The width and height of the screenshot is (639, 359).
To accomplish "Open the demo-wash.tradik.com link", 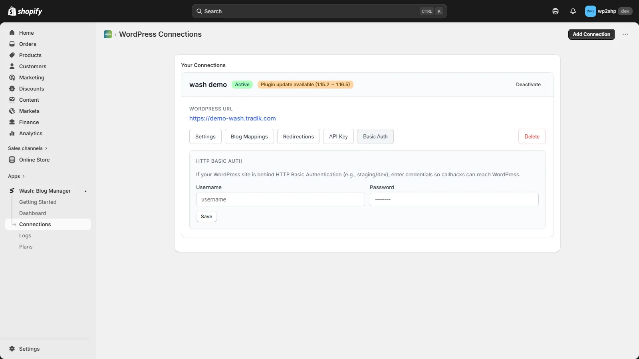I will pos(232,118).
